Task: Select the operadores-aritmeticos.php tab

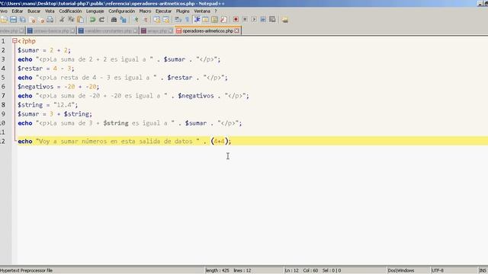Action: click(x=207, y=31)
